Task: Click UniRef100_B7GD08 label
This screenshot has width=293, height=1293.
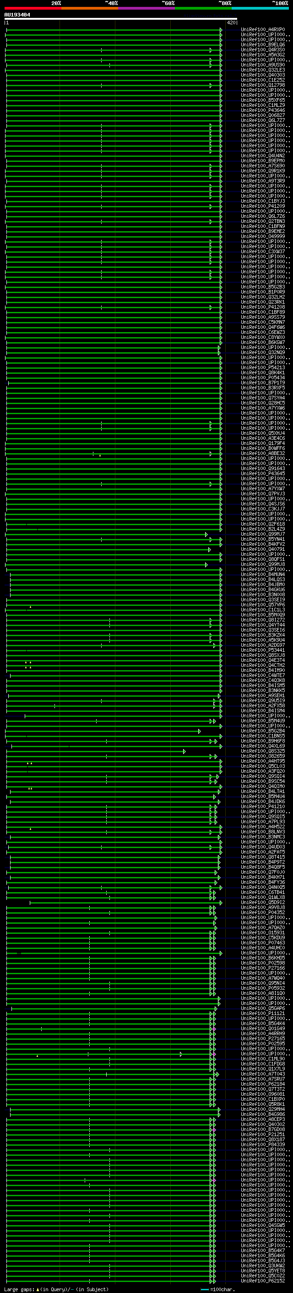Action: pos(263,1129)
